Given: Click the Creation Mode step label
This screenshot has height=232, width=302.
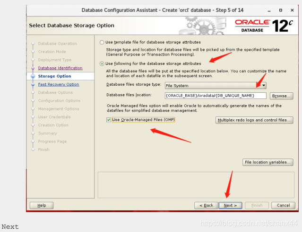Looking at the screenshot, I should click(x=52, y=52).
